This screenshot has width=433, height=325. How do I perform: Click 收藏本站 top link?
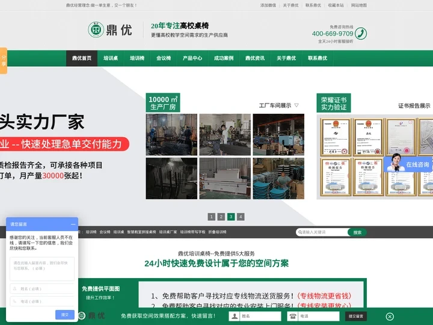[336, 5]
